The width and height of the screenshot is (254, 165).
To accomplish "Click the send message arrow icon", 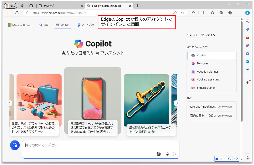I will 175,154.
